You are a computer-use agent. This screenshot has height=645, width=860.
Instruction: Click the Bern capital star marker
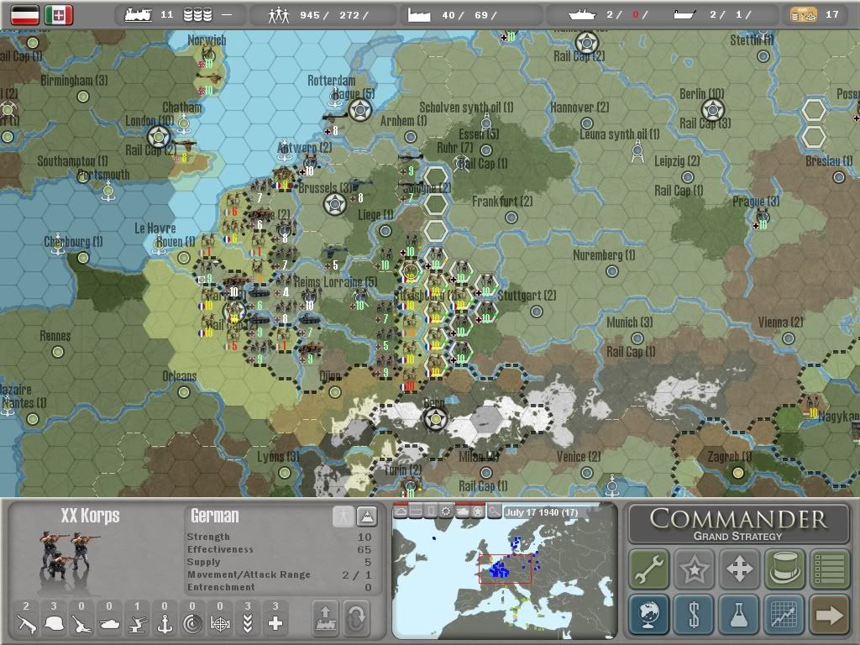(x=436, y=419)
